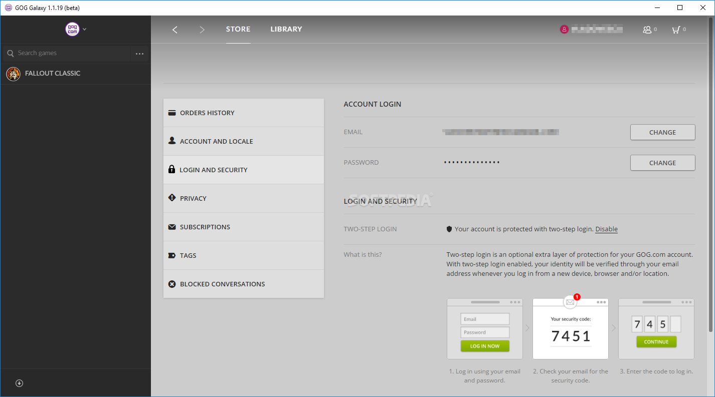Click the security code 7451 illustration

tap(571, 329)
